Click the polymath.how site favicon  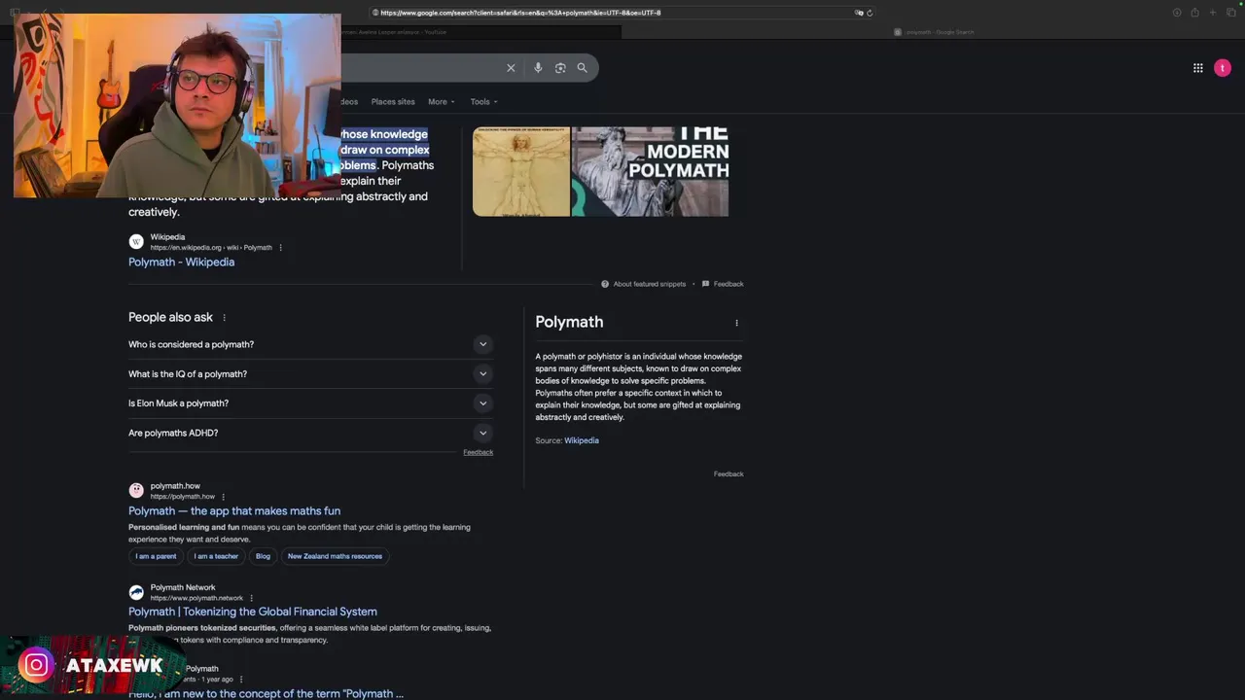[x=136, y=491]
